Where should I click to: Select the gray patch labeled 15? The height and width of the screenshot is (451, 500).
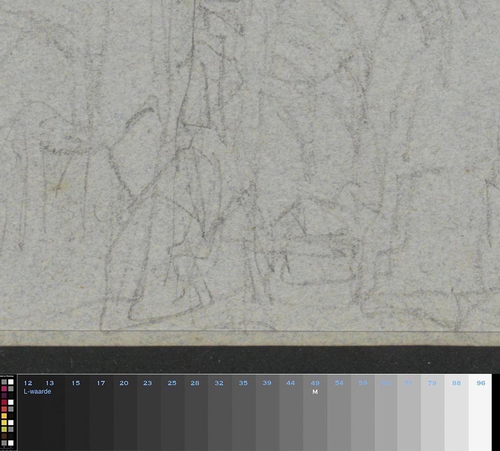pos(77,420)
